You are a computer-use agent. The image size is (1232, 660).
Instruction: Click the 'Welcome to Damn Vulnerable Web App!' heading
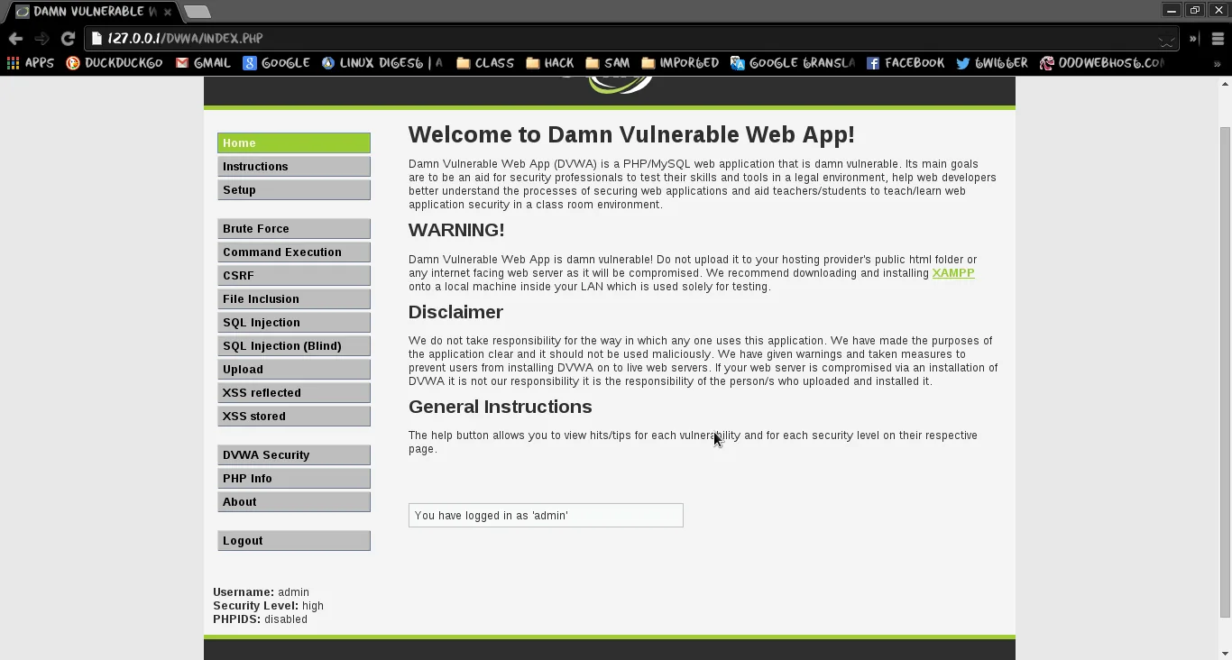pyautogui.click(x=631, y=134)
